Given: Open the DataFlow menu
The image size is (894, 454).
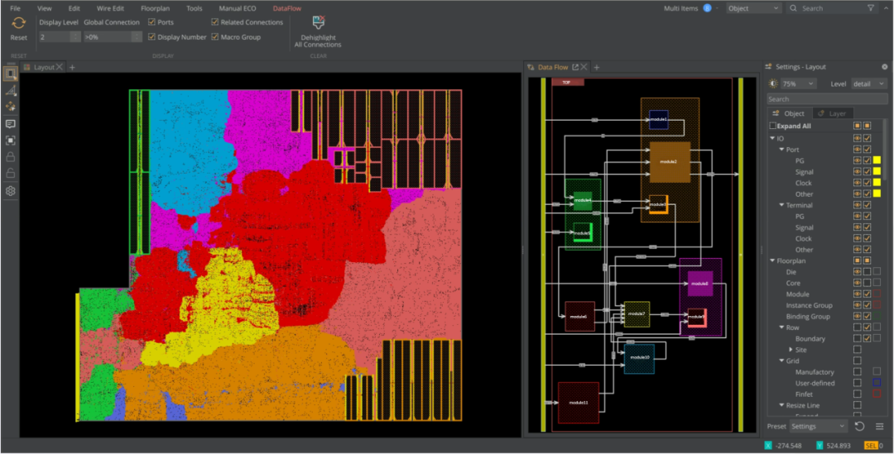Looking at the screenshot, I should [x=287, y=8].
